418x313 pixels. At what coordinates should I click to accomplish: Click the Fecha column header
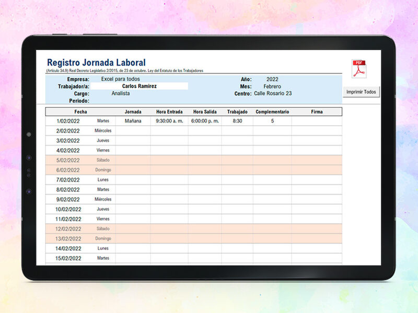80,112
